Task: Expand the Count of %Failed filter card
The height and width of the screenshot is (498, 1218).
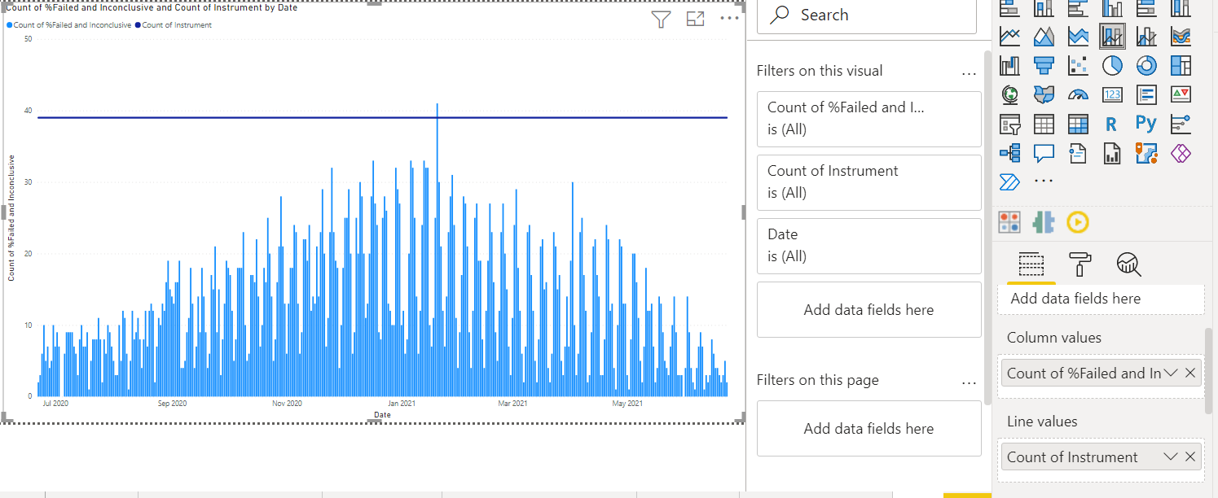Action: 869,119
